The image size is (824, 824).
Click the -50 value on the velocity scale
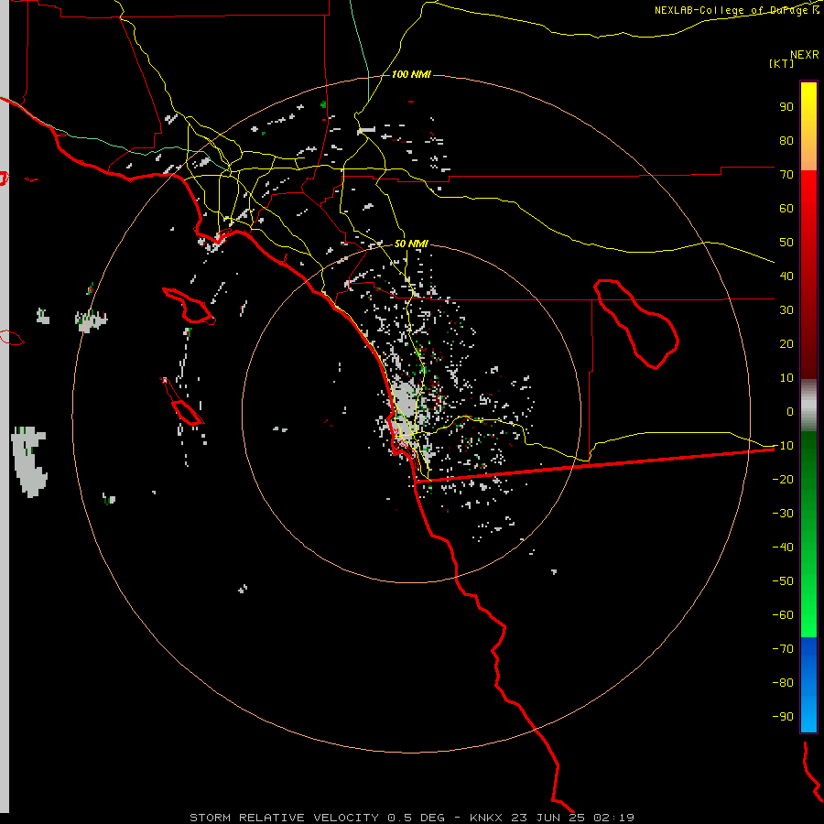click(783, 581)
